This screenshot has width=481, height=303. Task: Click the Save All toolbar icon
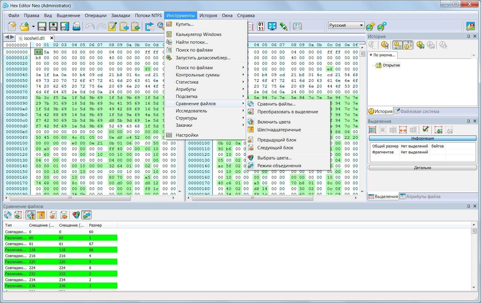coord(65,26)
